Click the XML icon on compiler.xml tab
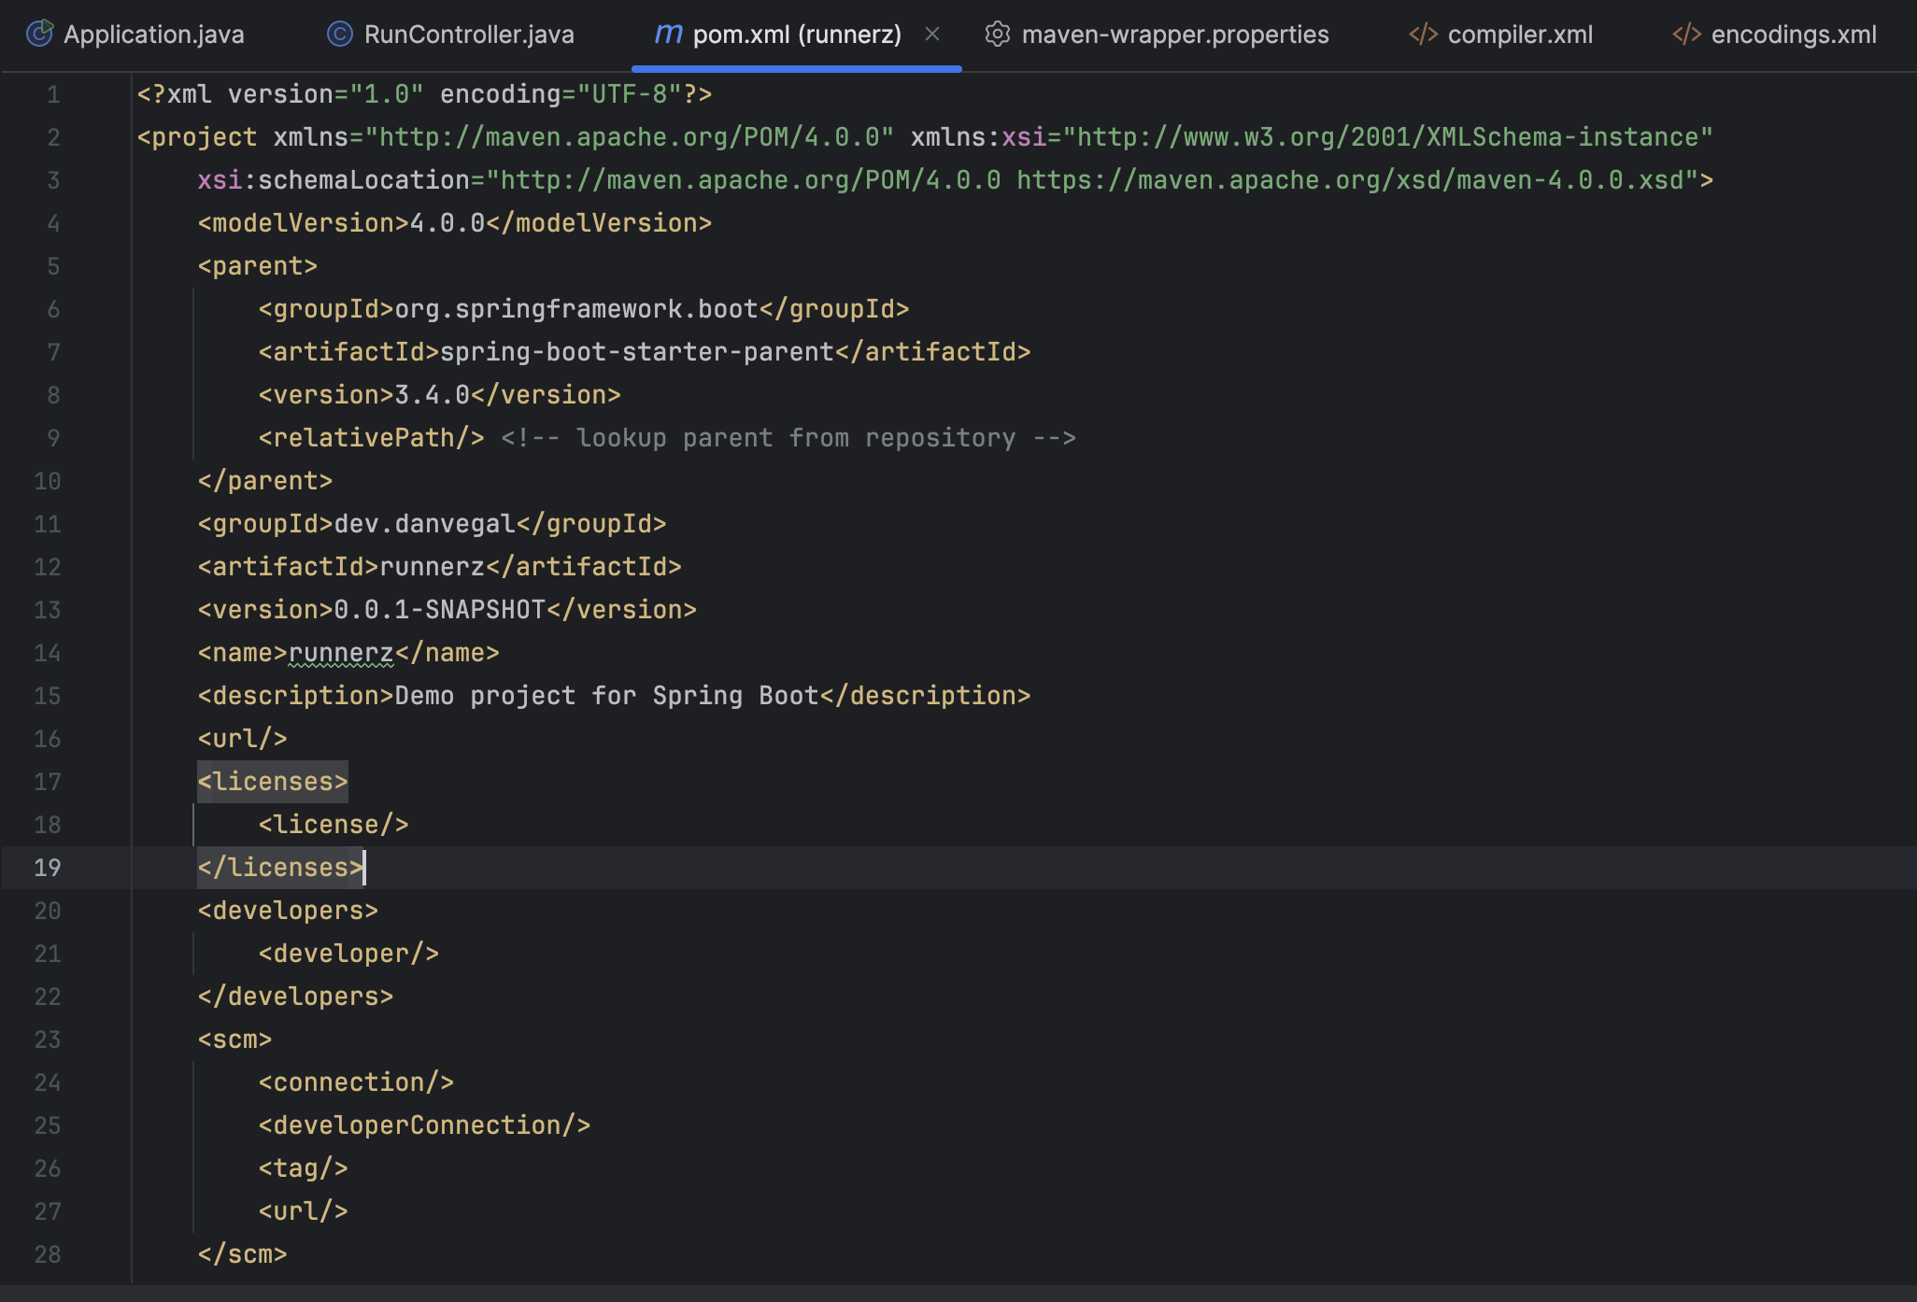1917x1302 pixels. pos(1423,35)
